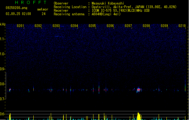This screenshot has height=120, width=189.
Task: Click the meteor label
Action: (x=43, y=9)
